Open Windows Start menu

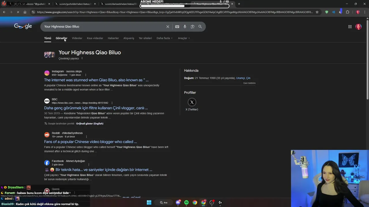[x=149, y=202]
